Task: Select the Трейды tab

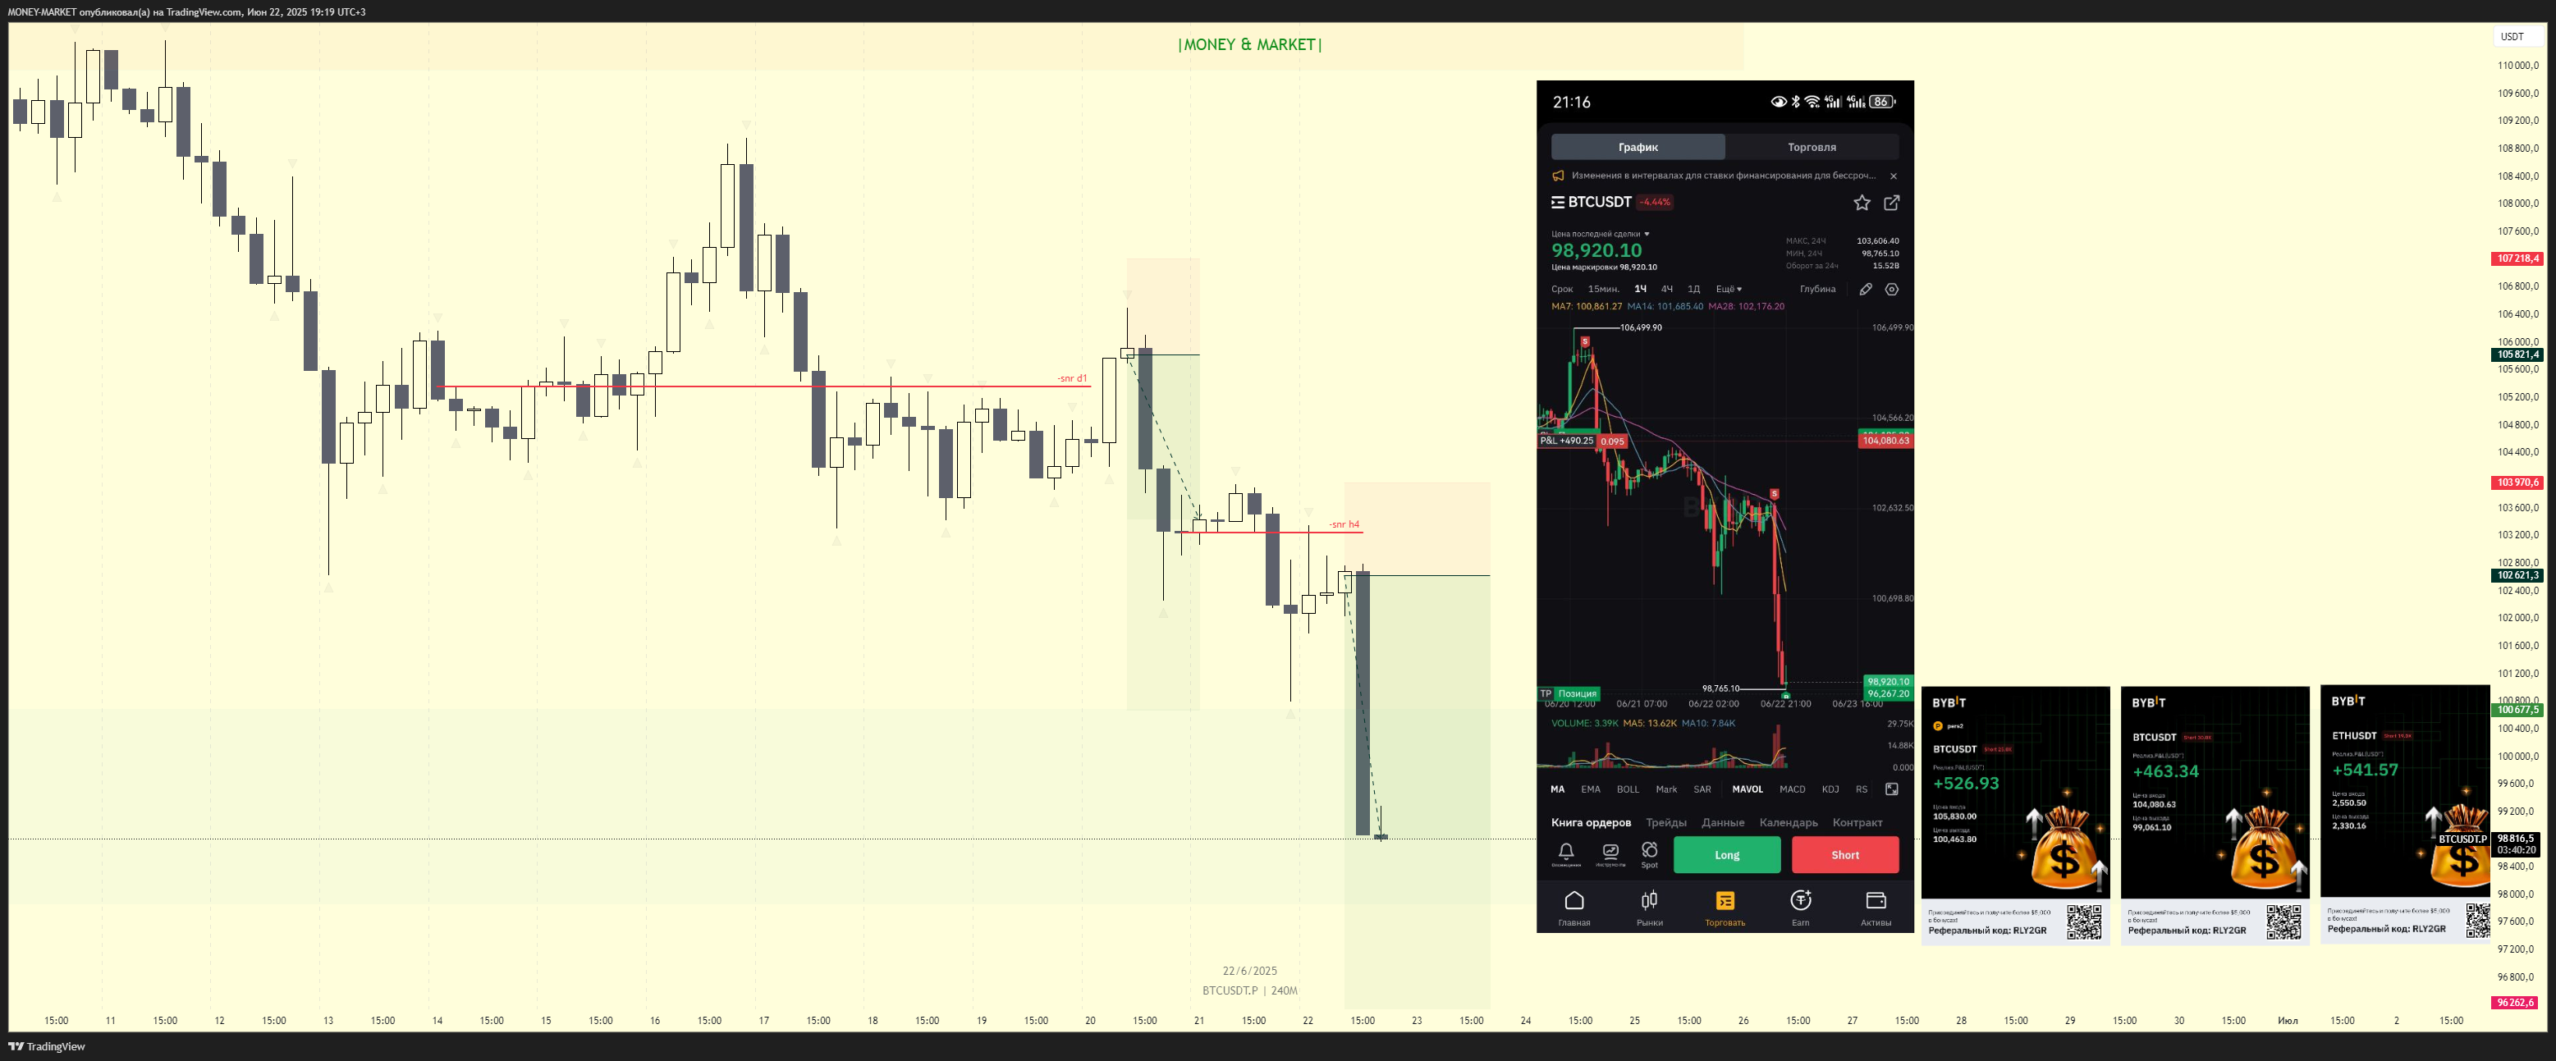Action: coord(1666,823)
